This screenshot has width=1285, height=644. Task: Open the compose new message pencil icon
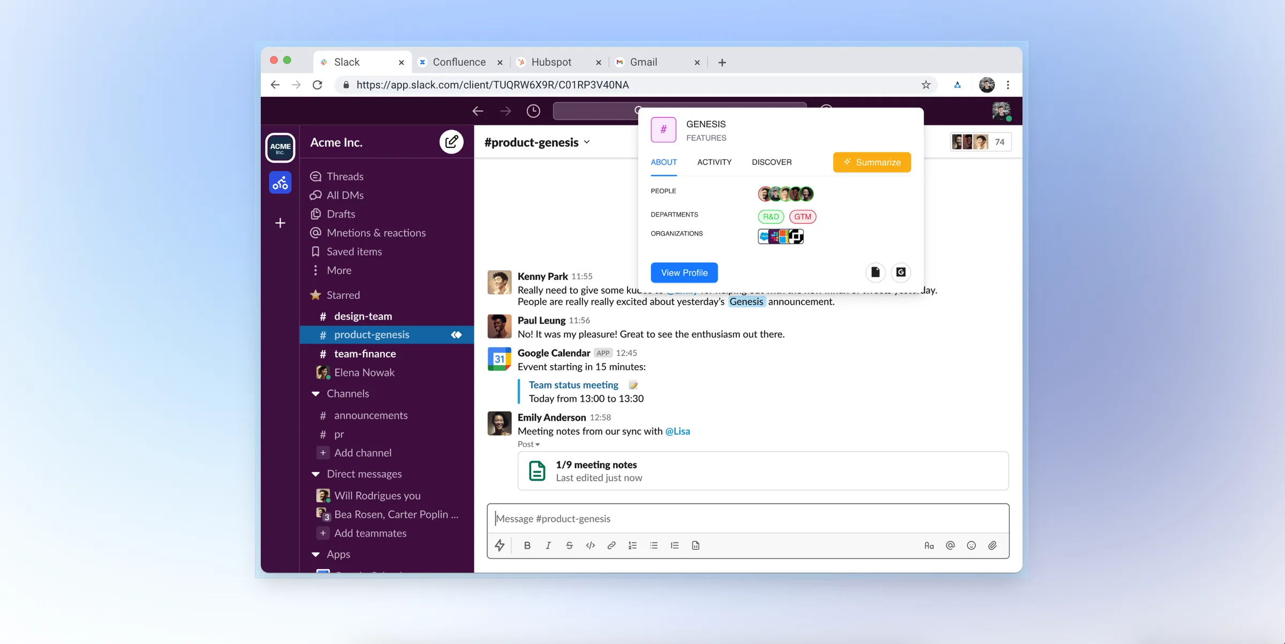pyautogui.click(x=451, y=142)
